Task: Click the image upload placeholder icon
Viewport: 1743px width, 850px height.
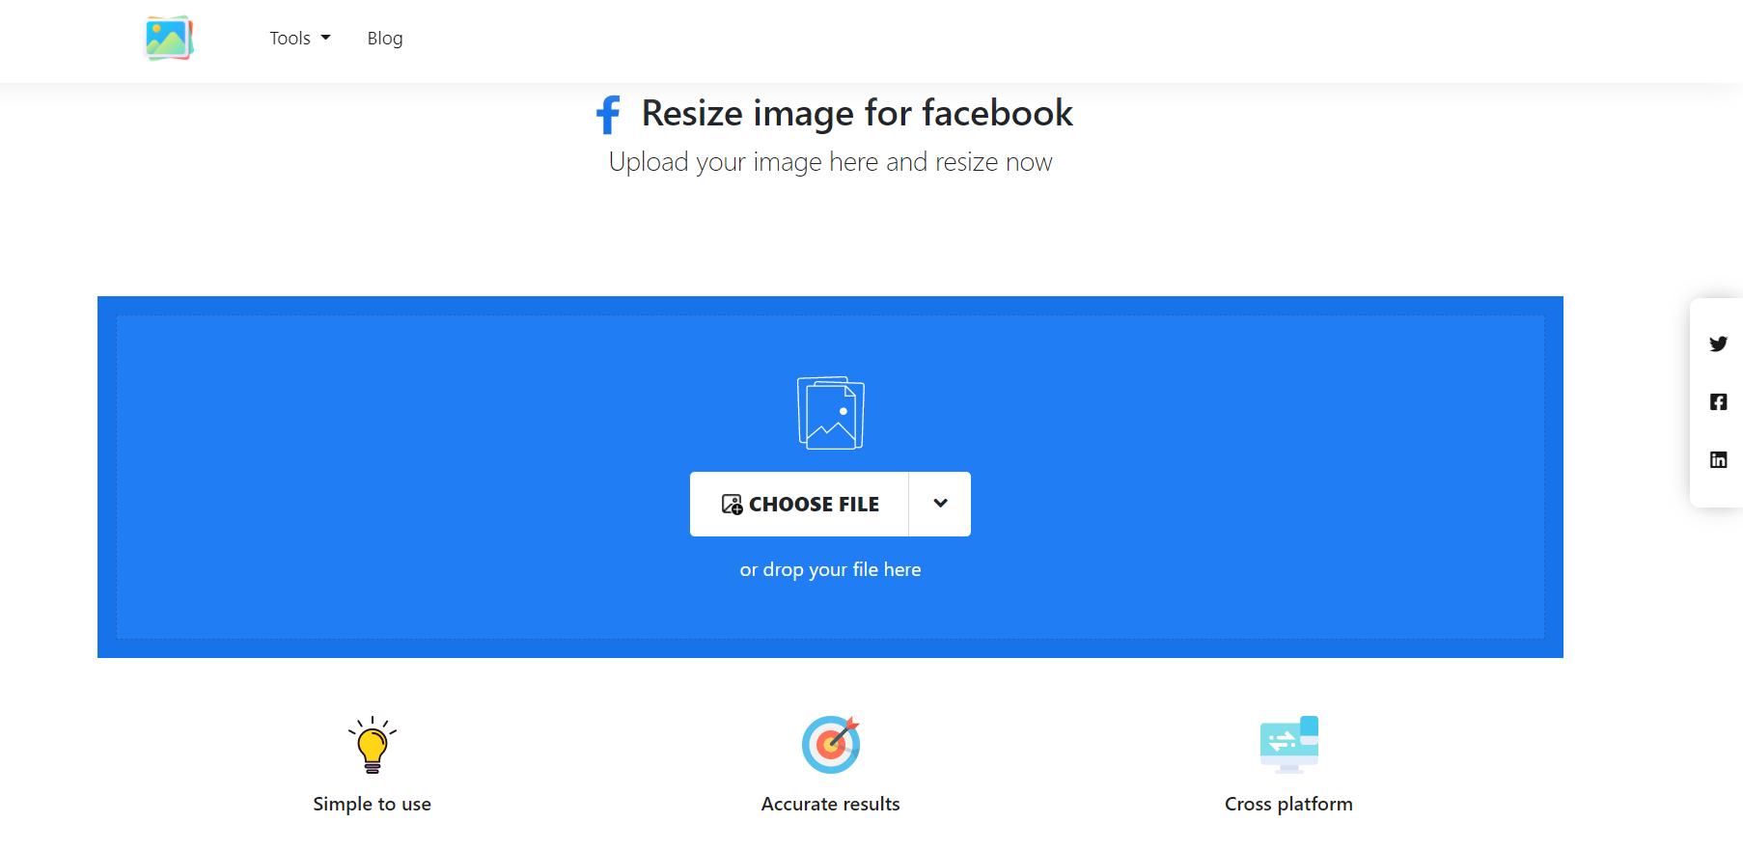Action: point(830,413)
